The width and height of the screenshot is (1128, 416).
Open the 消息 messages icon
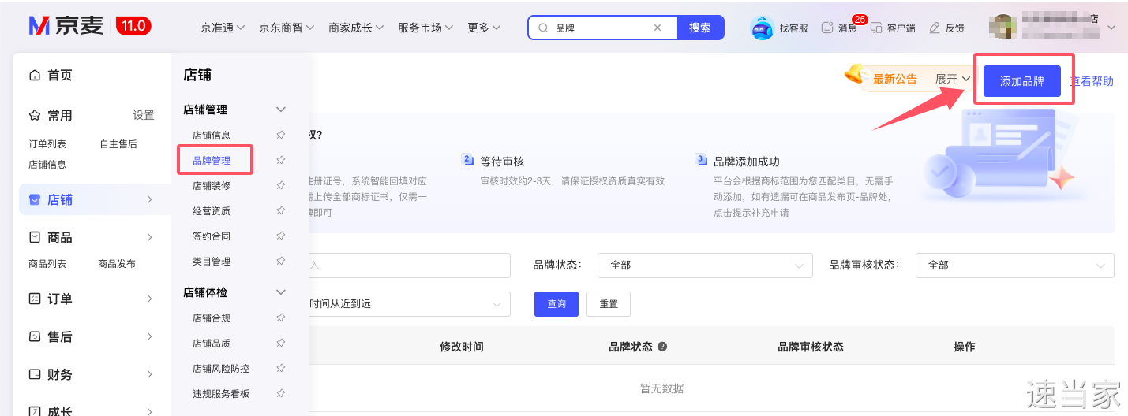point(827,28)
